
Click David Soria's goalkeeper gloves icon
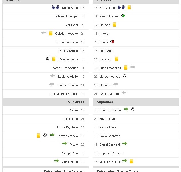[55, 7]
